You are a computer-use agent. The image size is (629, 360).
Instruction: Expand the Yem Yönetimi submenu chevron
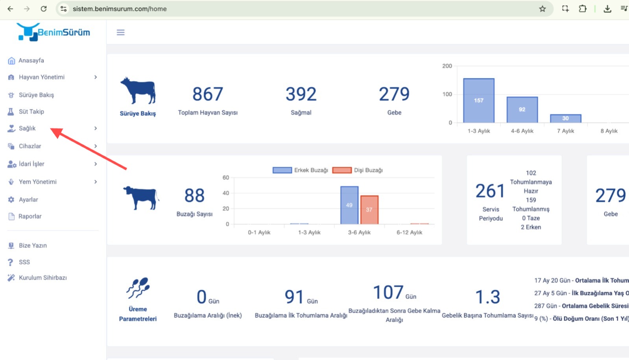click(96, 182)
